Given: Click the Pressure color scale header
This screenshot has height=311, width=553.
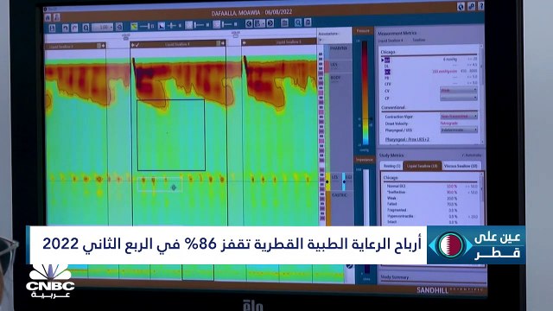Looking at the screenshot, I should click(x=363, y=31).
